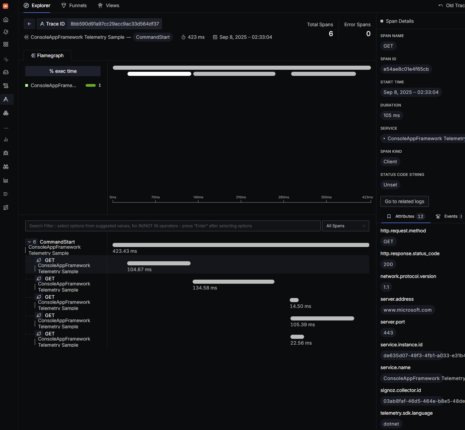Screen dimensions: 465x430
Task: Click Go to related logs button
Action: point(405,201)
